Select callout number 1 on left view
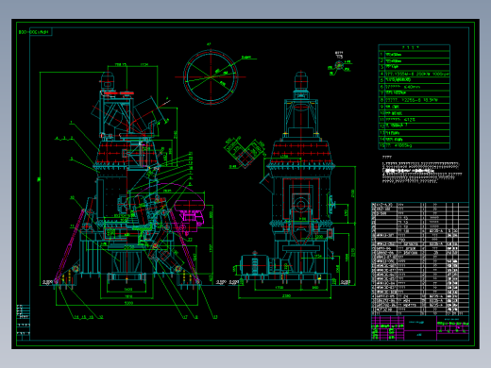This screenshot has height=368, width=491. [x=72, y=123]
